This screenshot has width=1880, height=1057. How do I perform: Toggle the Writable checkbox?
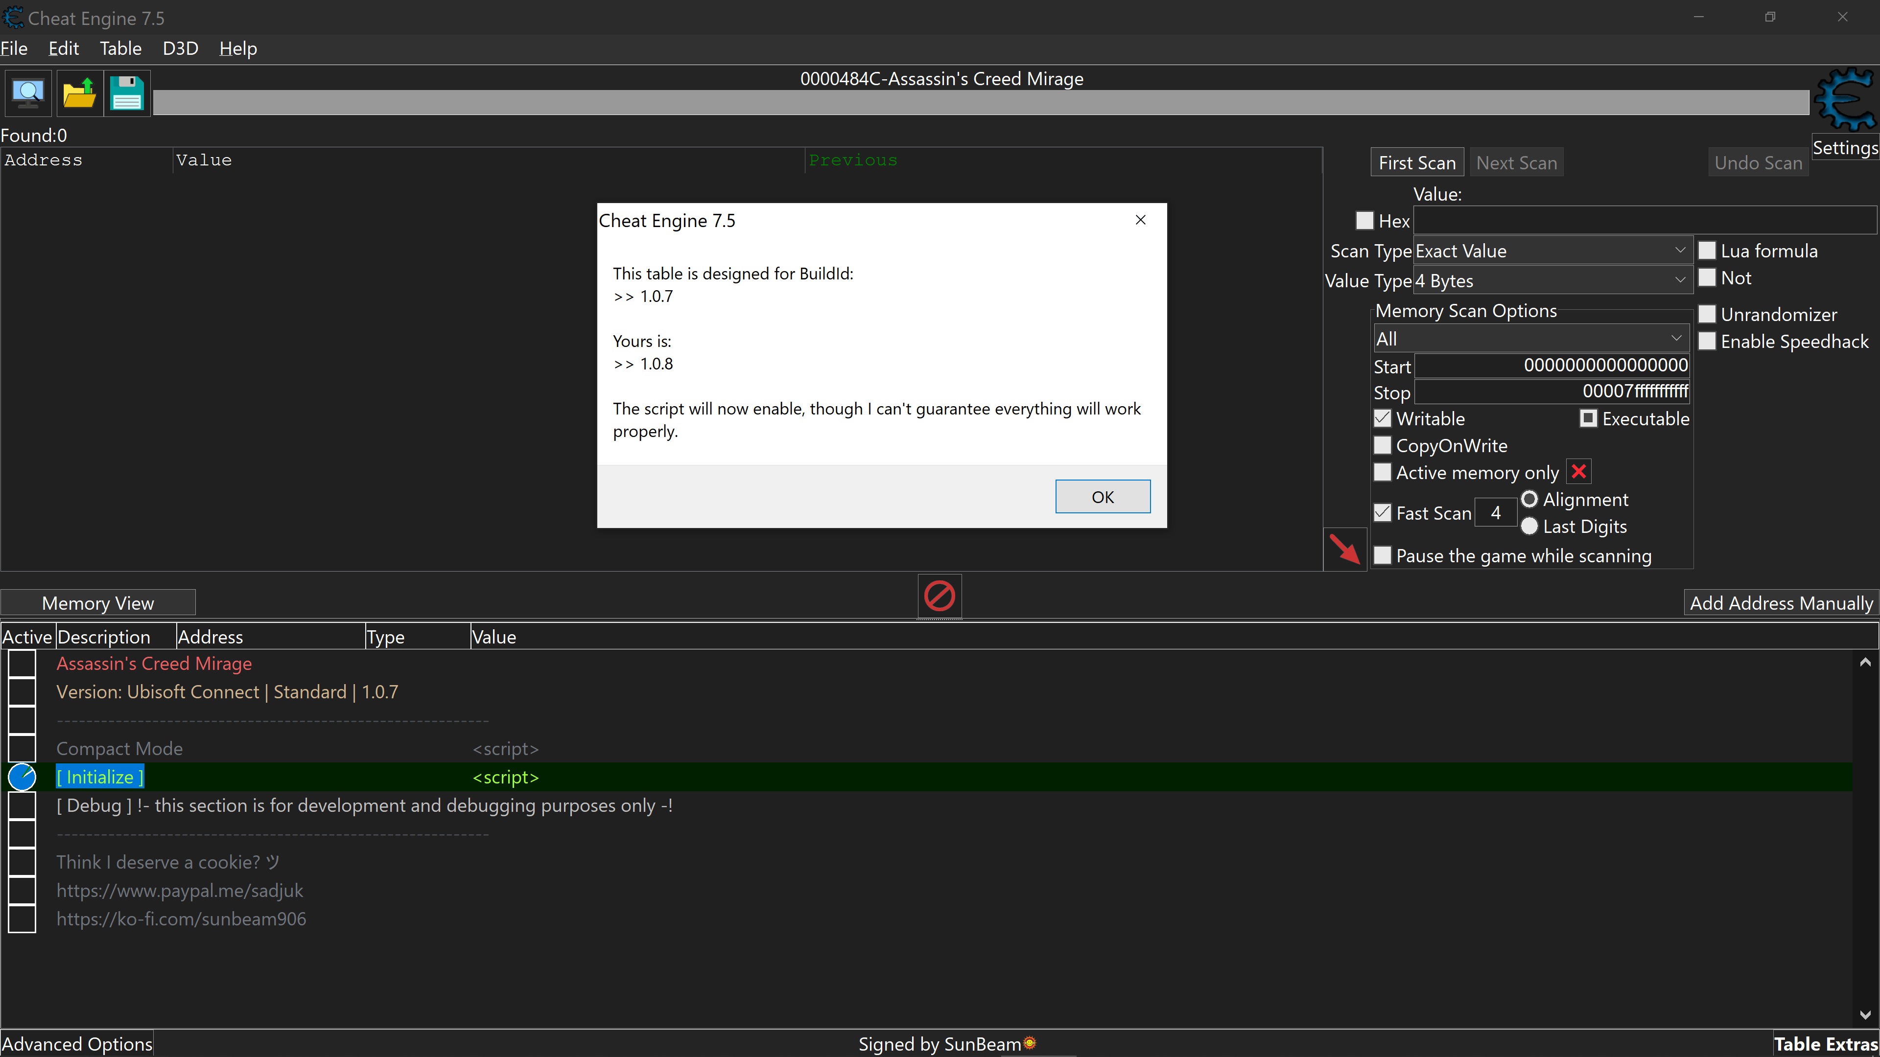pos(1382,419)
